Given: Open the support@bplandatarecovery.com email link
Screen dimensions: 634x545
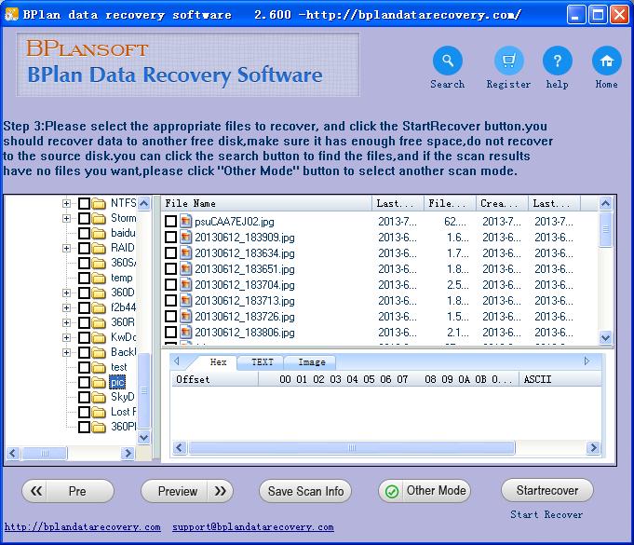Looking at the screenshot, I should 253,526.
